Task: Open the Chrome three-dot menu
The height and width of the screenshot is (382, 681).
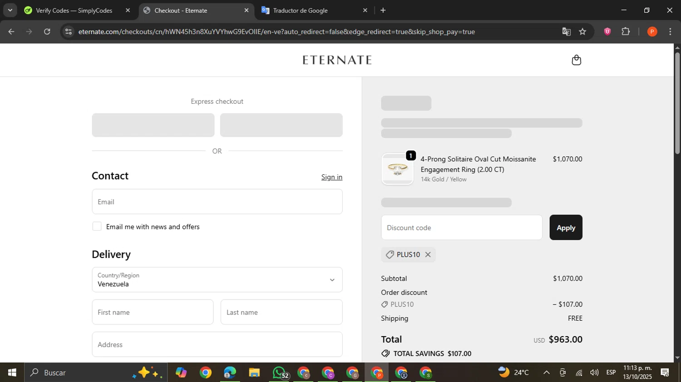Action: pos(670,32)
